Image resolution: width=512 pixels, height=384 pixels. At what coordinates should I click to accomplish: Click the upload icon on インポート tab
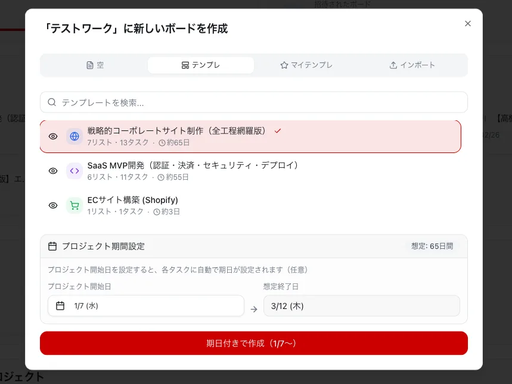pyautogui.click(x=393, y=65)
